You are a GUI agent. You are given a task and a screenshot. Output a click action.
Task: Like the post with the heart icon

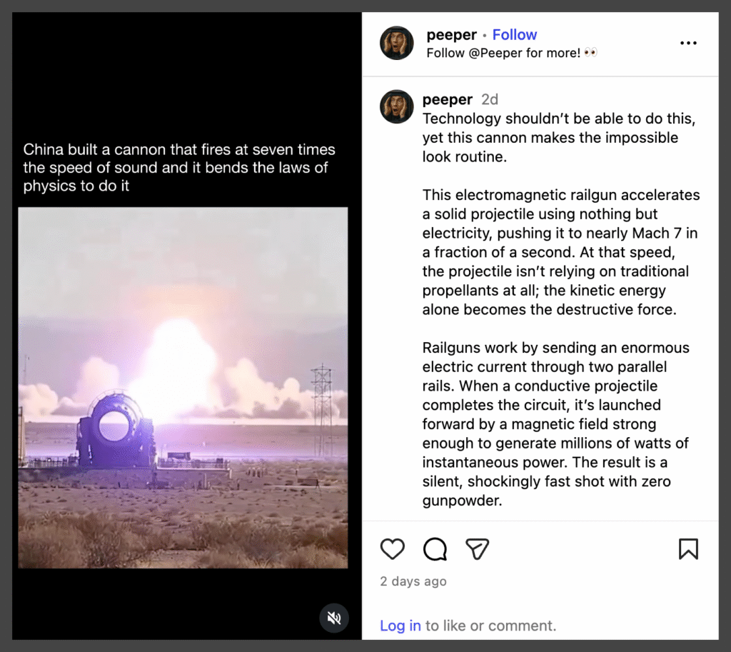point(393,548)
